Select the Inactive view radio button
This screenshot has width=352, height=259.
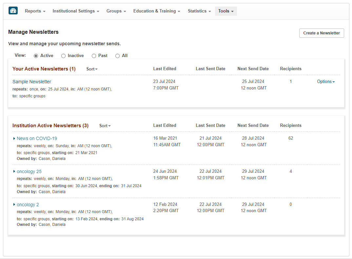pyautogui.click(x=64, y=56)
